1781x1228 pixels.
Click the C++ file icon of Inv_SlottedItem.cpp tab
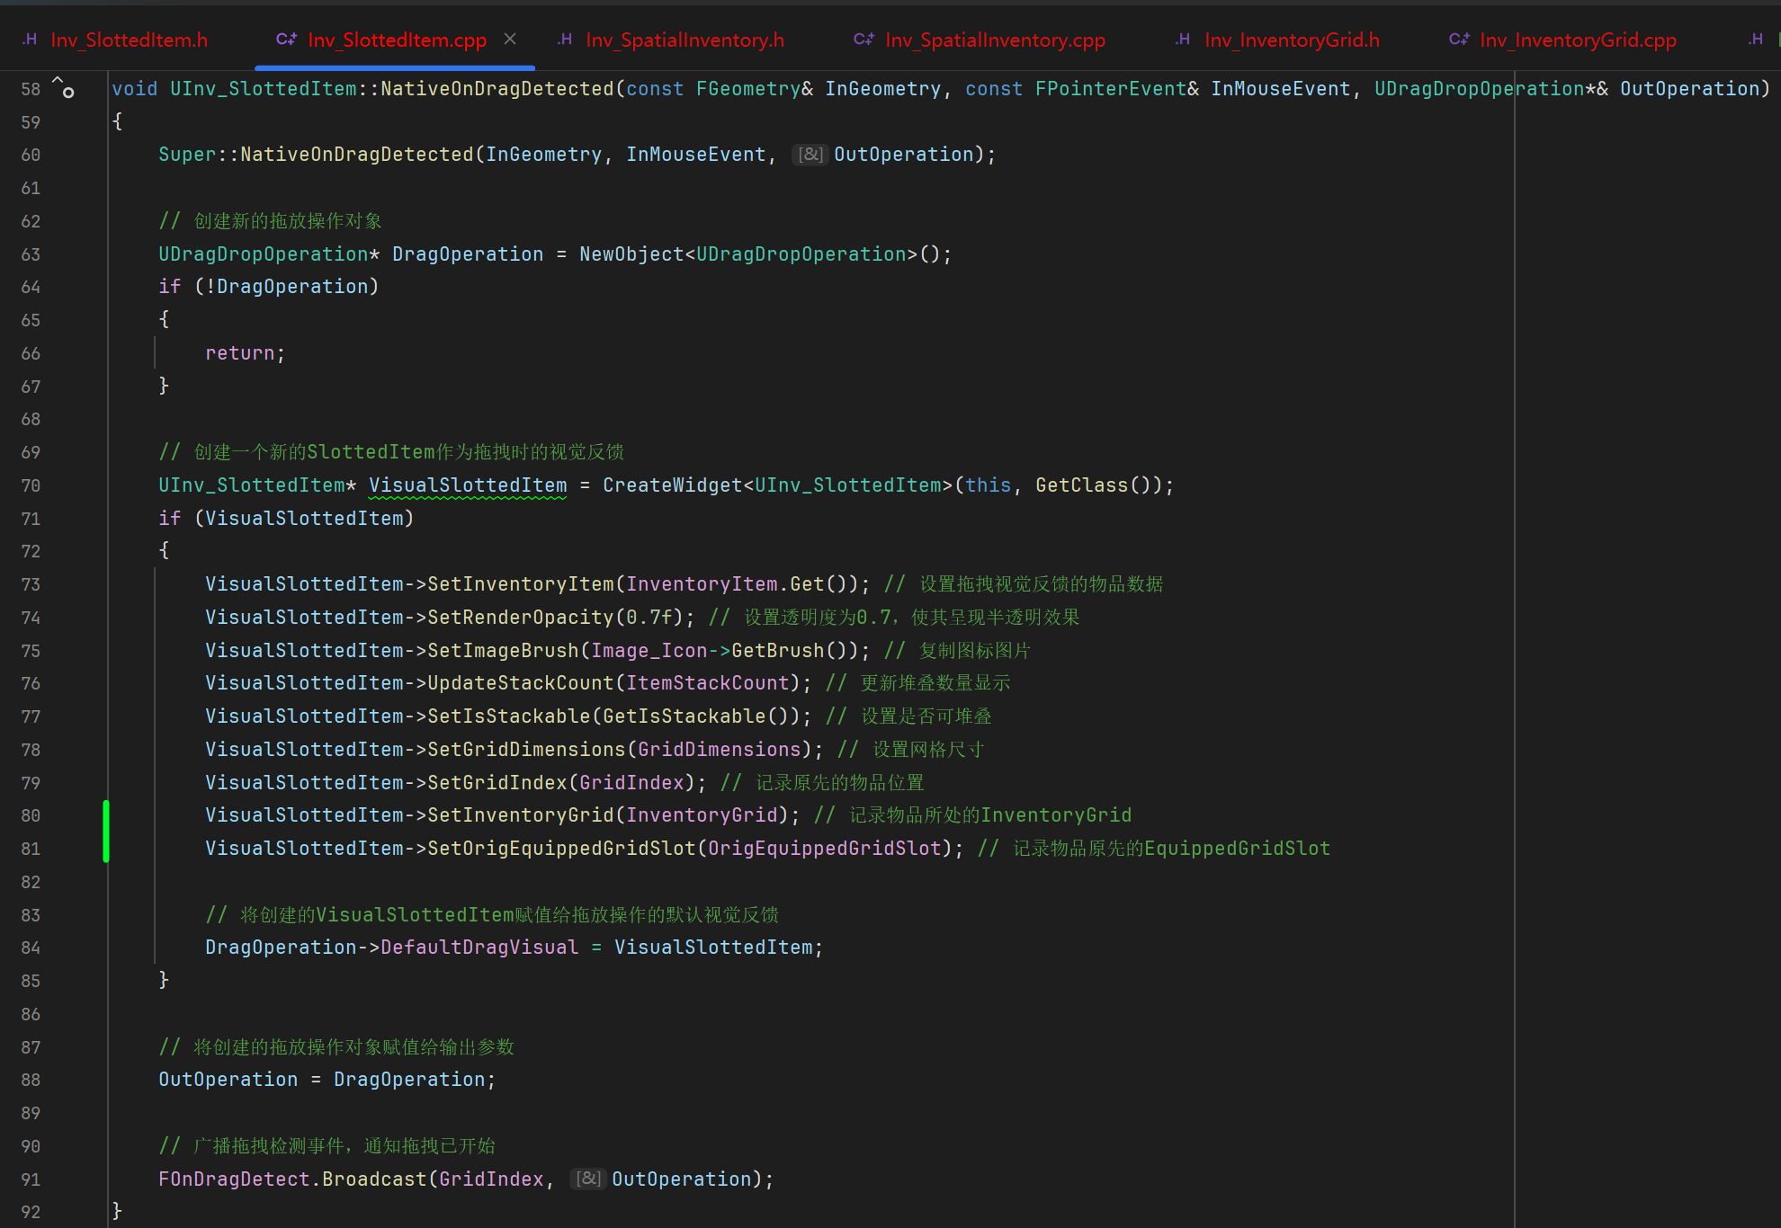286,40
